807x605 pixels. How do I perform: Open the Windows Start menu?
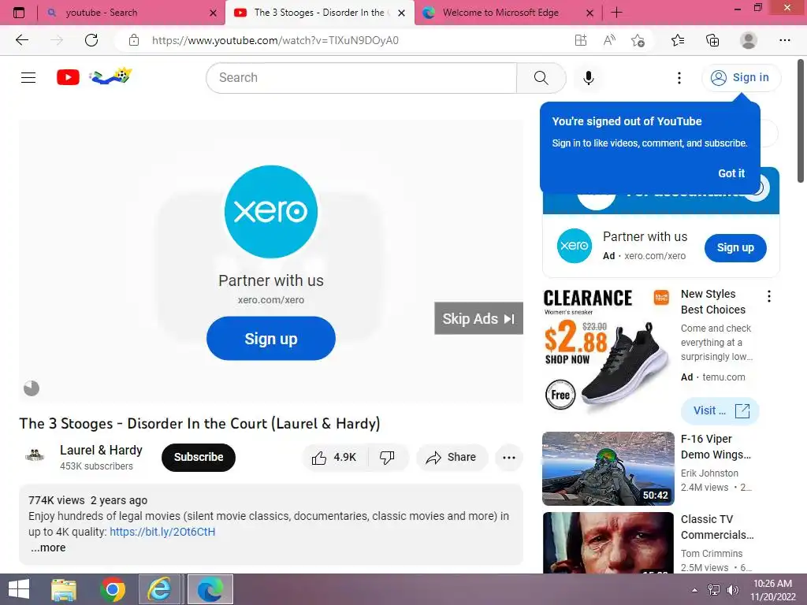click(x=19, y=589)
